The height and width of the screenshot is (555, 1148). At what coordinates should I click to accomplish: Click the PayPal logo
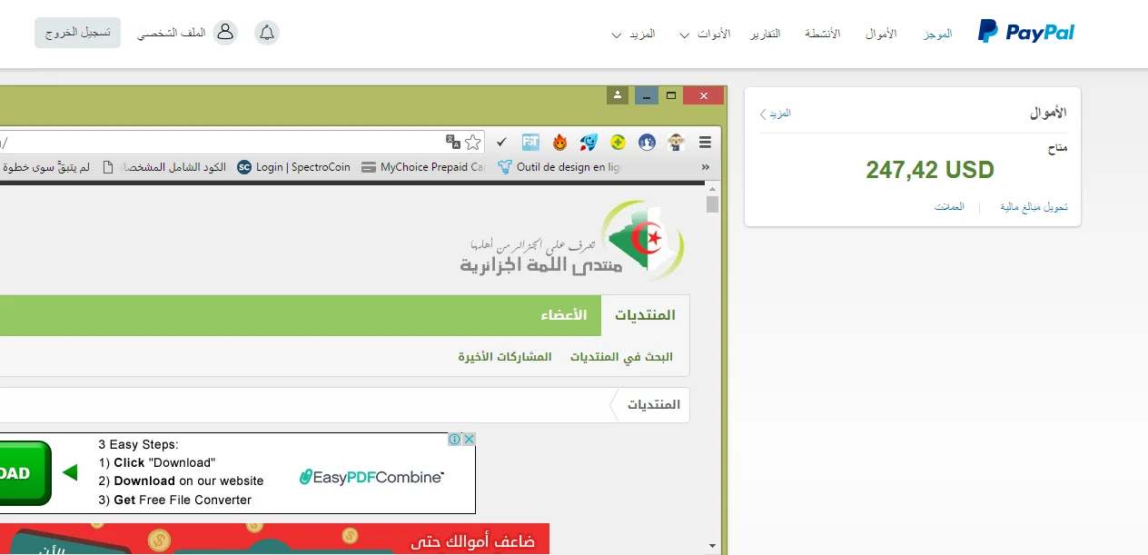pyautogui.click(x=1026, y=33)
